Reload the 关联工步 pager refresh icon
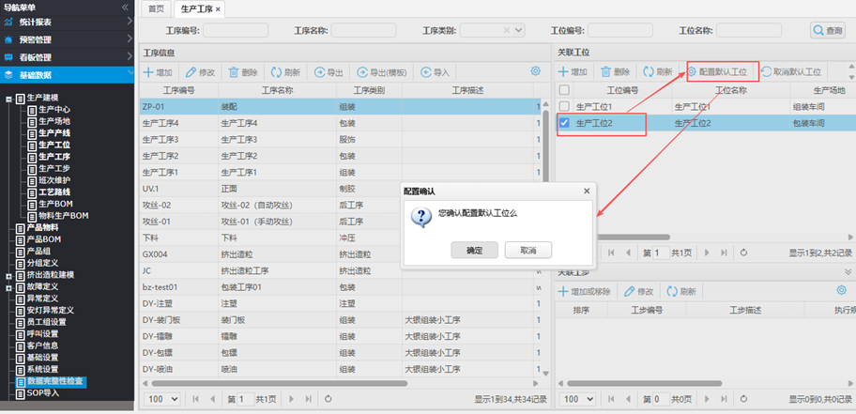856x414 pixels. 743,399
